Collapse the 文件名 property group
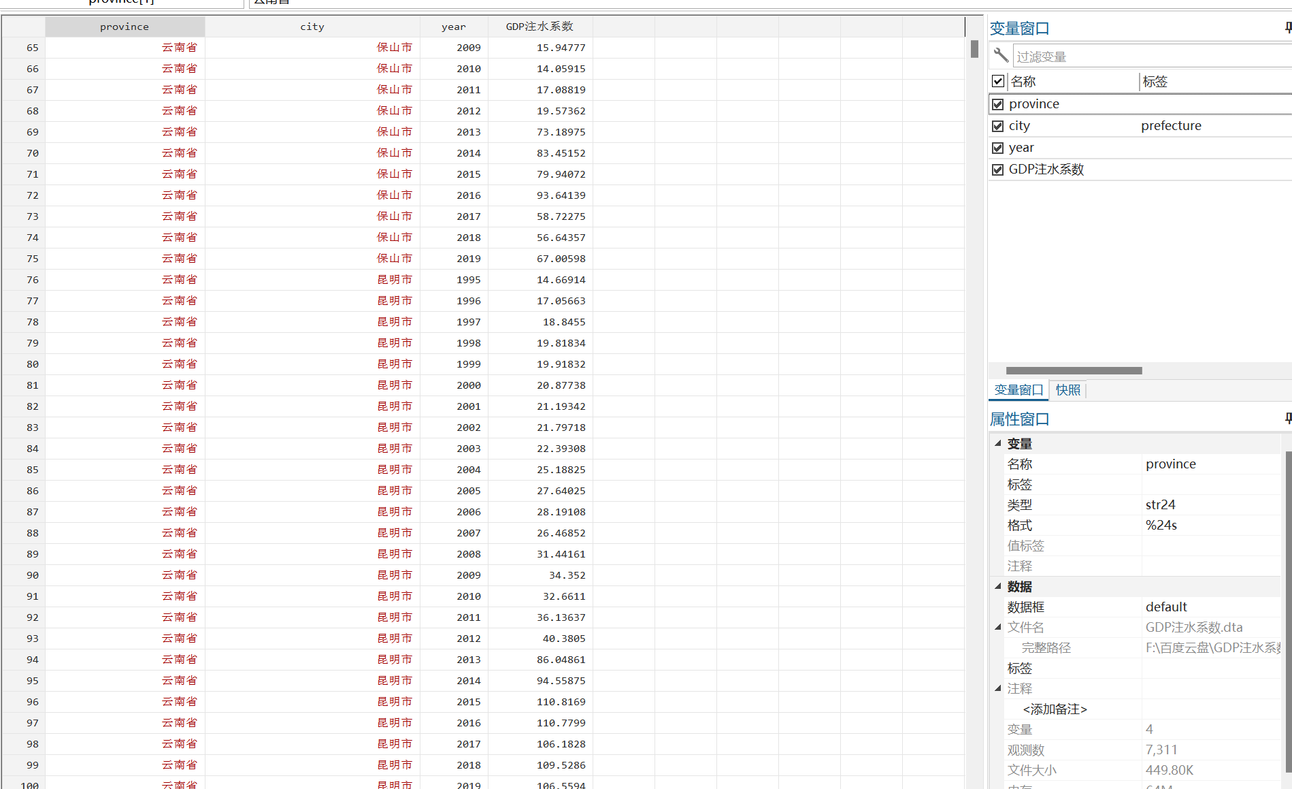Screen dimensions: 1292x789 [998, 627]
